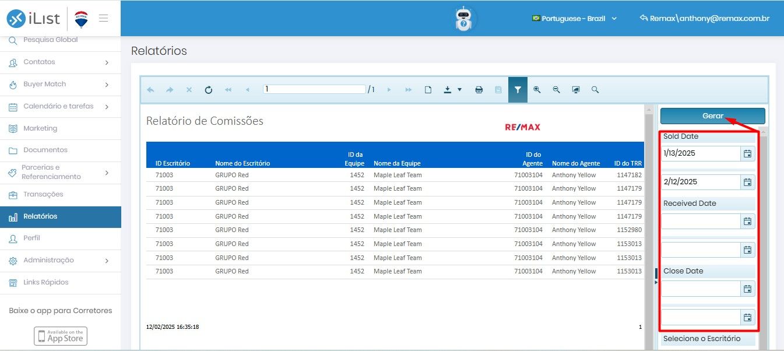Click the App Store download badge
Viewport: 784px width, 351px height.
61,336
